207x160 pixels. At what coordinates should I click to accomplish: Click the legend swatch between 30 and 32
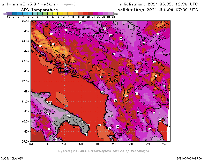(x=110, y=14)
